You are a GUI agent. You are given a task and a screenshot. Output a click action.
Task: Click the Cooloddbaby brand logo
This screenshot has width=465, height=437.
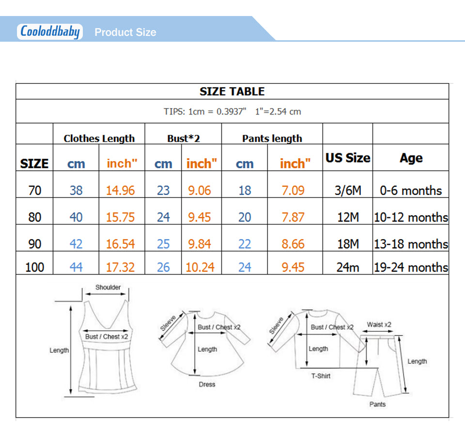coord(50,32)
